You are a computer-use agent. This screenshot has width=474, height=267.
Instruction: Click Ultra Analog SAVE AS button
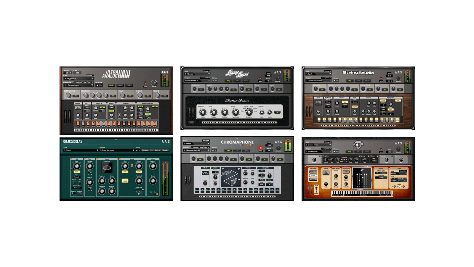click(91, 82)
